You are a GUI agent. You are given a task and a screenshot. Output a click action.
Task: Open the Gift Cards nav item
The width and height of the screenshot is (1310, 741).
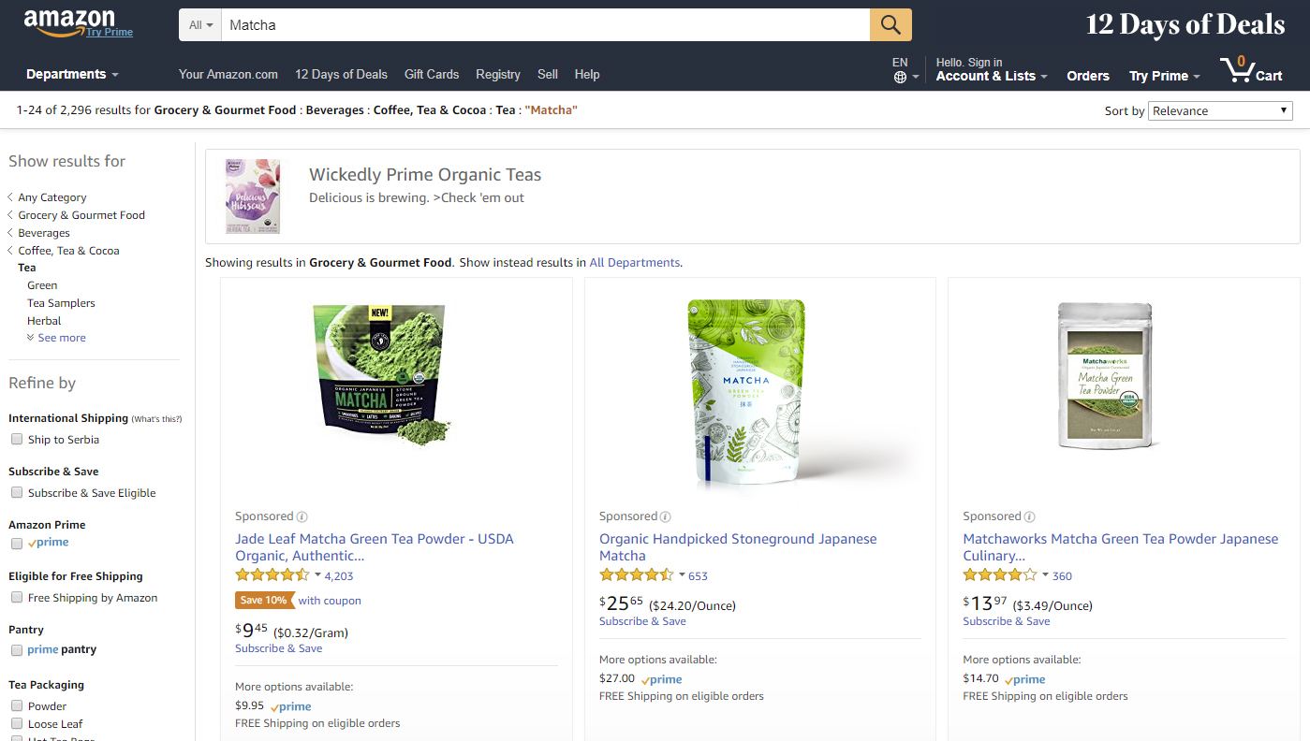pos(432,74)
